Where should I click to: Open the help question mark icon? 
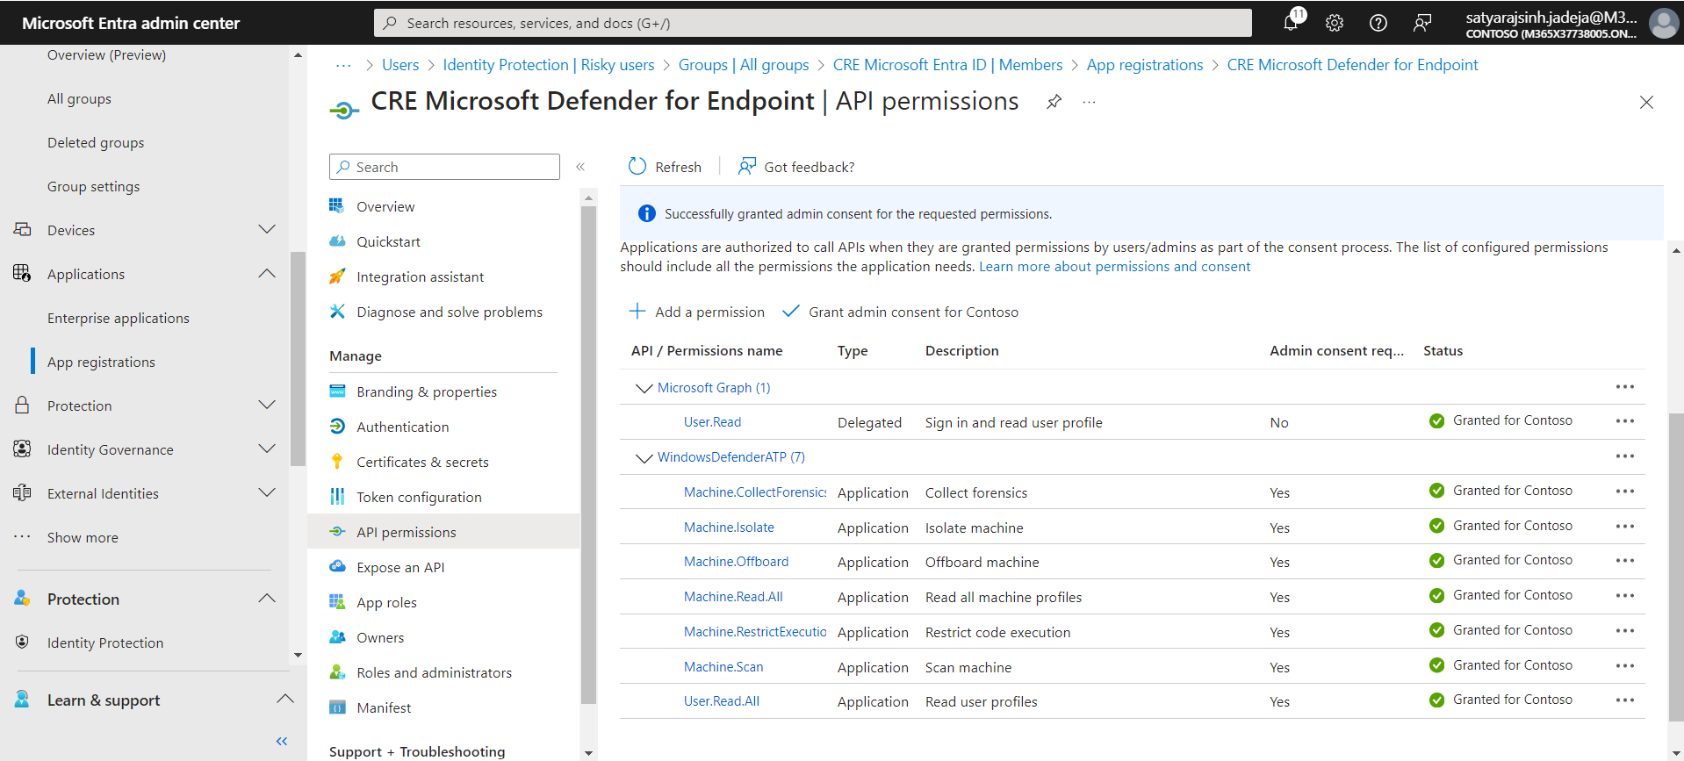[x=1378, y=23]
